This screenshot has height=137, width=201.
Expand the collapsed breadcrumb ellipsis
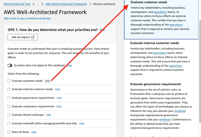38,4
